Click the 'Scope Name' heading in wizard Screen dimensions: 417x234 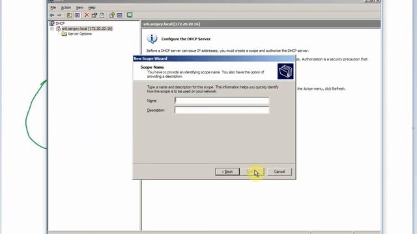pyautogui.click(x=152, y=68)
